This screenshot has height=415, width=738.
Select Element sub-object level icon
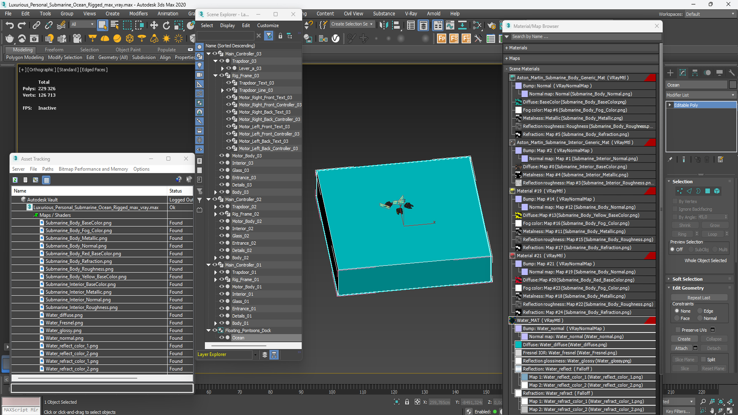[x=717, y=191]
